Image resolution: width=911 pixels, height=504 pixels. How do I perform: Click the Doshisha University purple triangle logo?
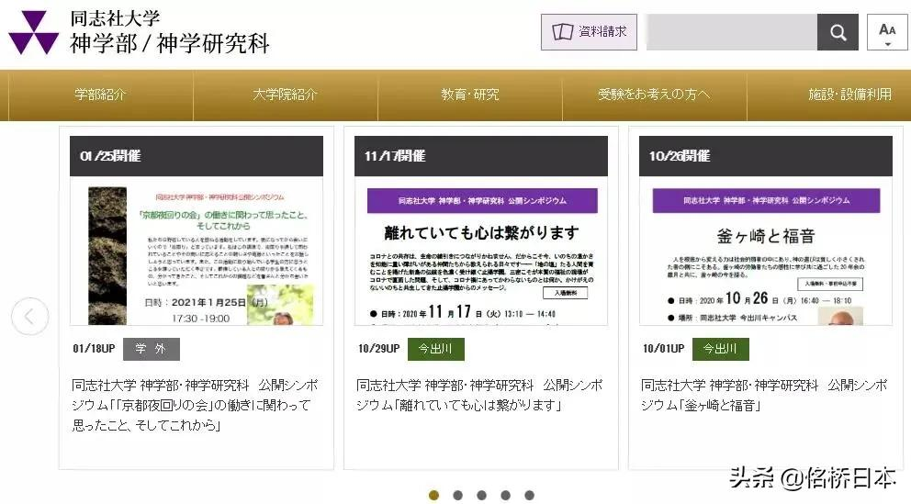tap(33, 32)
